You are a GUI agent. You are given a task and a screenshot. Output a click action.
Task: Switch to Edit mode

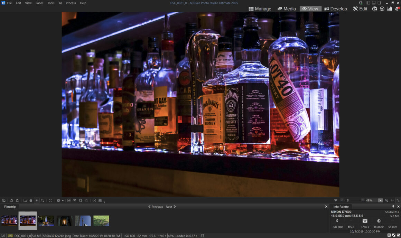pos(360,9)
